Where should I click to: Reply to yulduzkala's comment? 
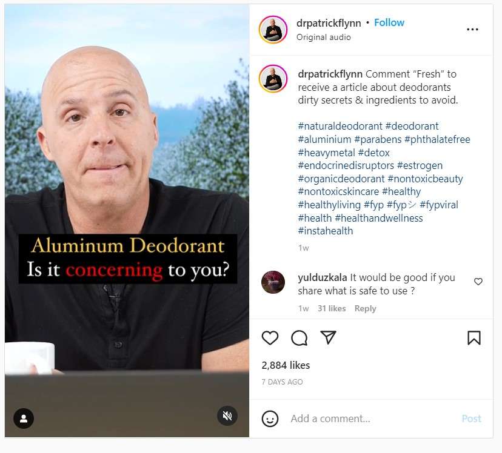point(366,308)
